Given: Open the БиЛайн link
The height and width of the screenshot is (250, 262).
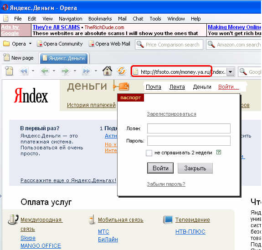Looking at the screenshot, I should [108, 240].
